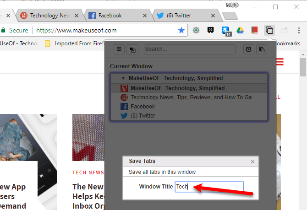The height and width of the screenshot is (210, 307).
Task: Open the red book extension icon
Action: click(x=255, y=31)
